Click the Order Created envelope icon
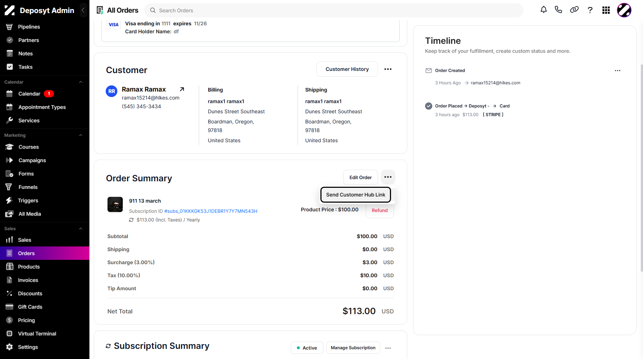 [x=429, y=71]
